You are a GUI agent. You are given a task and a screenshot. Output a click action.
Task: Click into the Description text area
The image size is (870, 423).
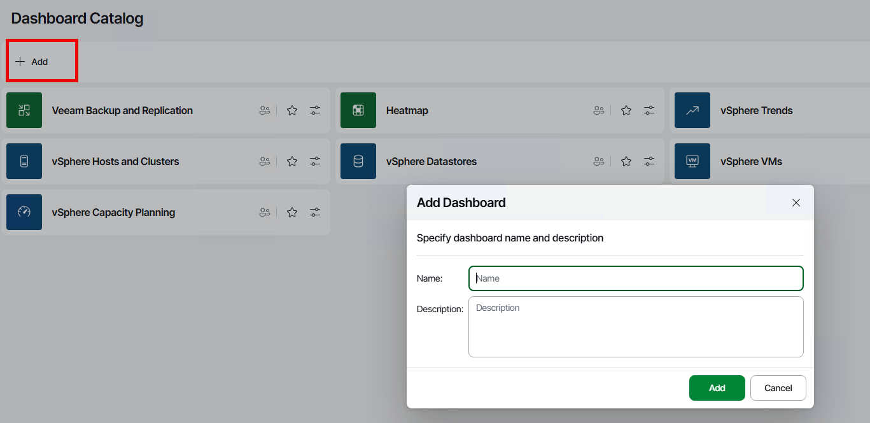tap(636, 326)
